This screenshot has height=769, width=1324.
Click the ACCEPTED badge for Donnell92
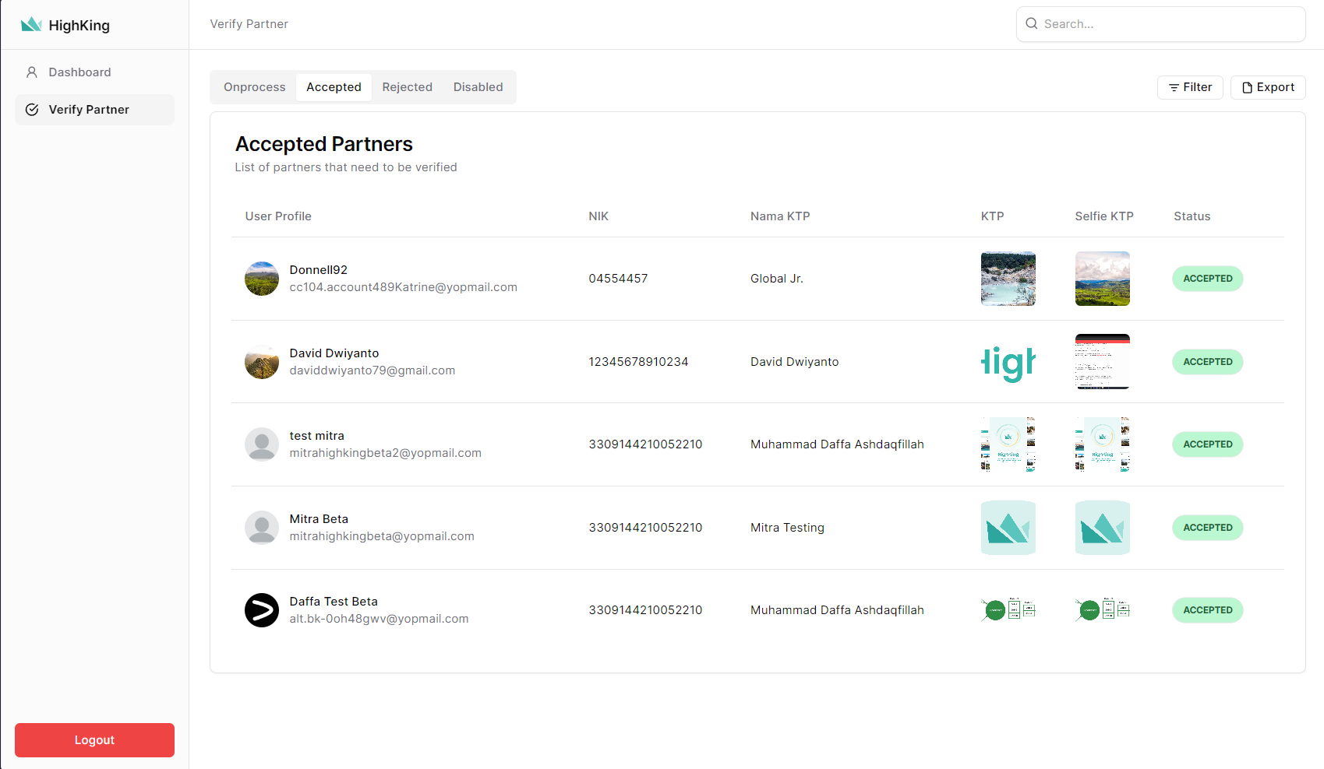1207,279
